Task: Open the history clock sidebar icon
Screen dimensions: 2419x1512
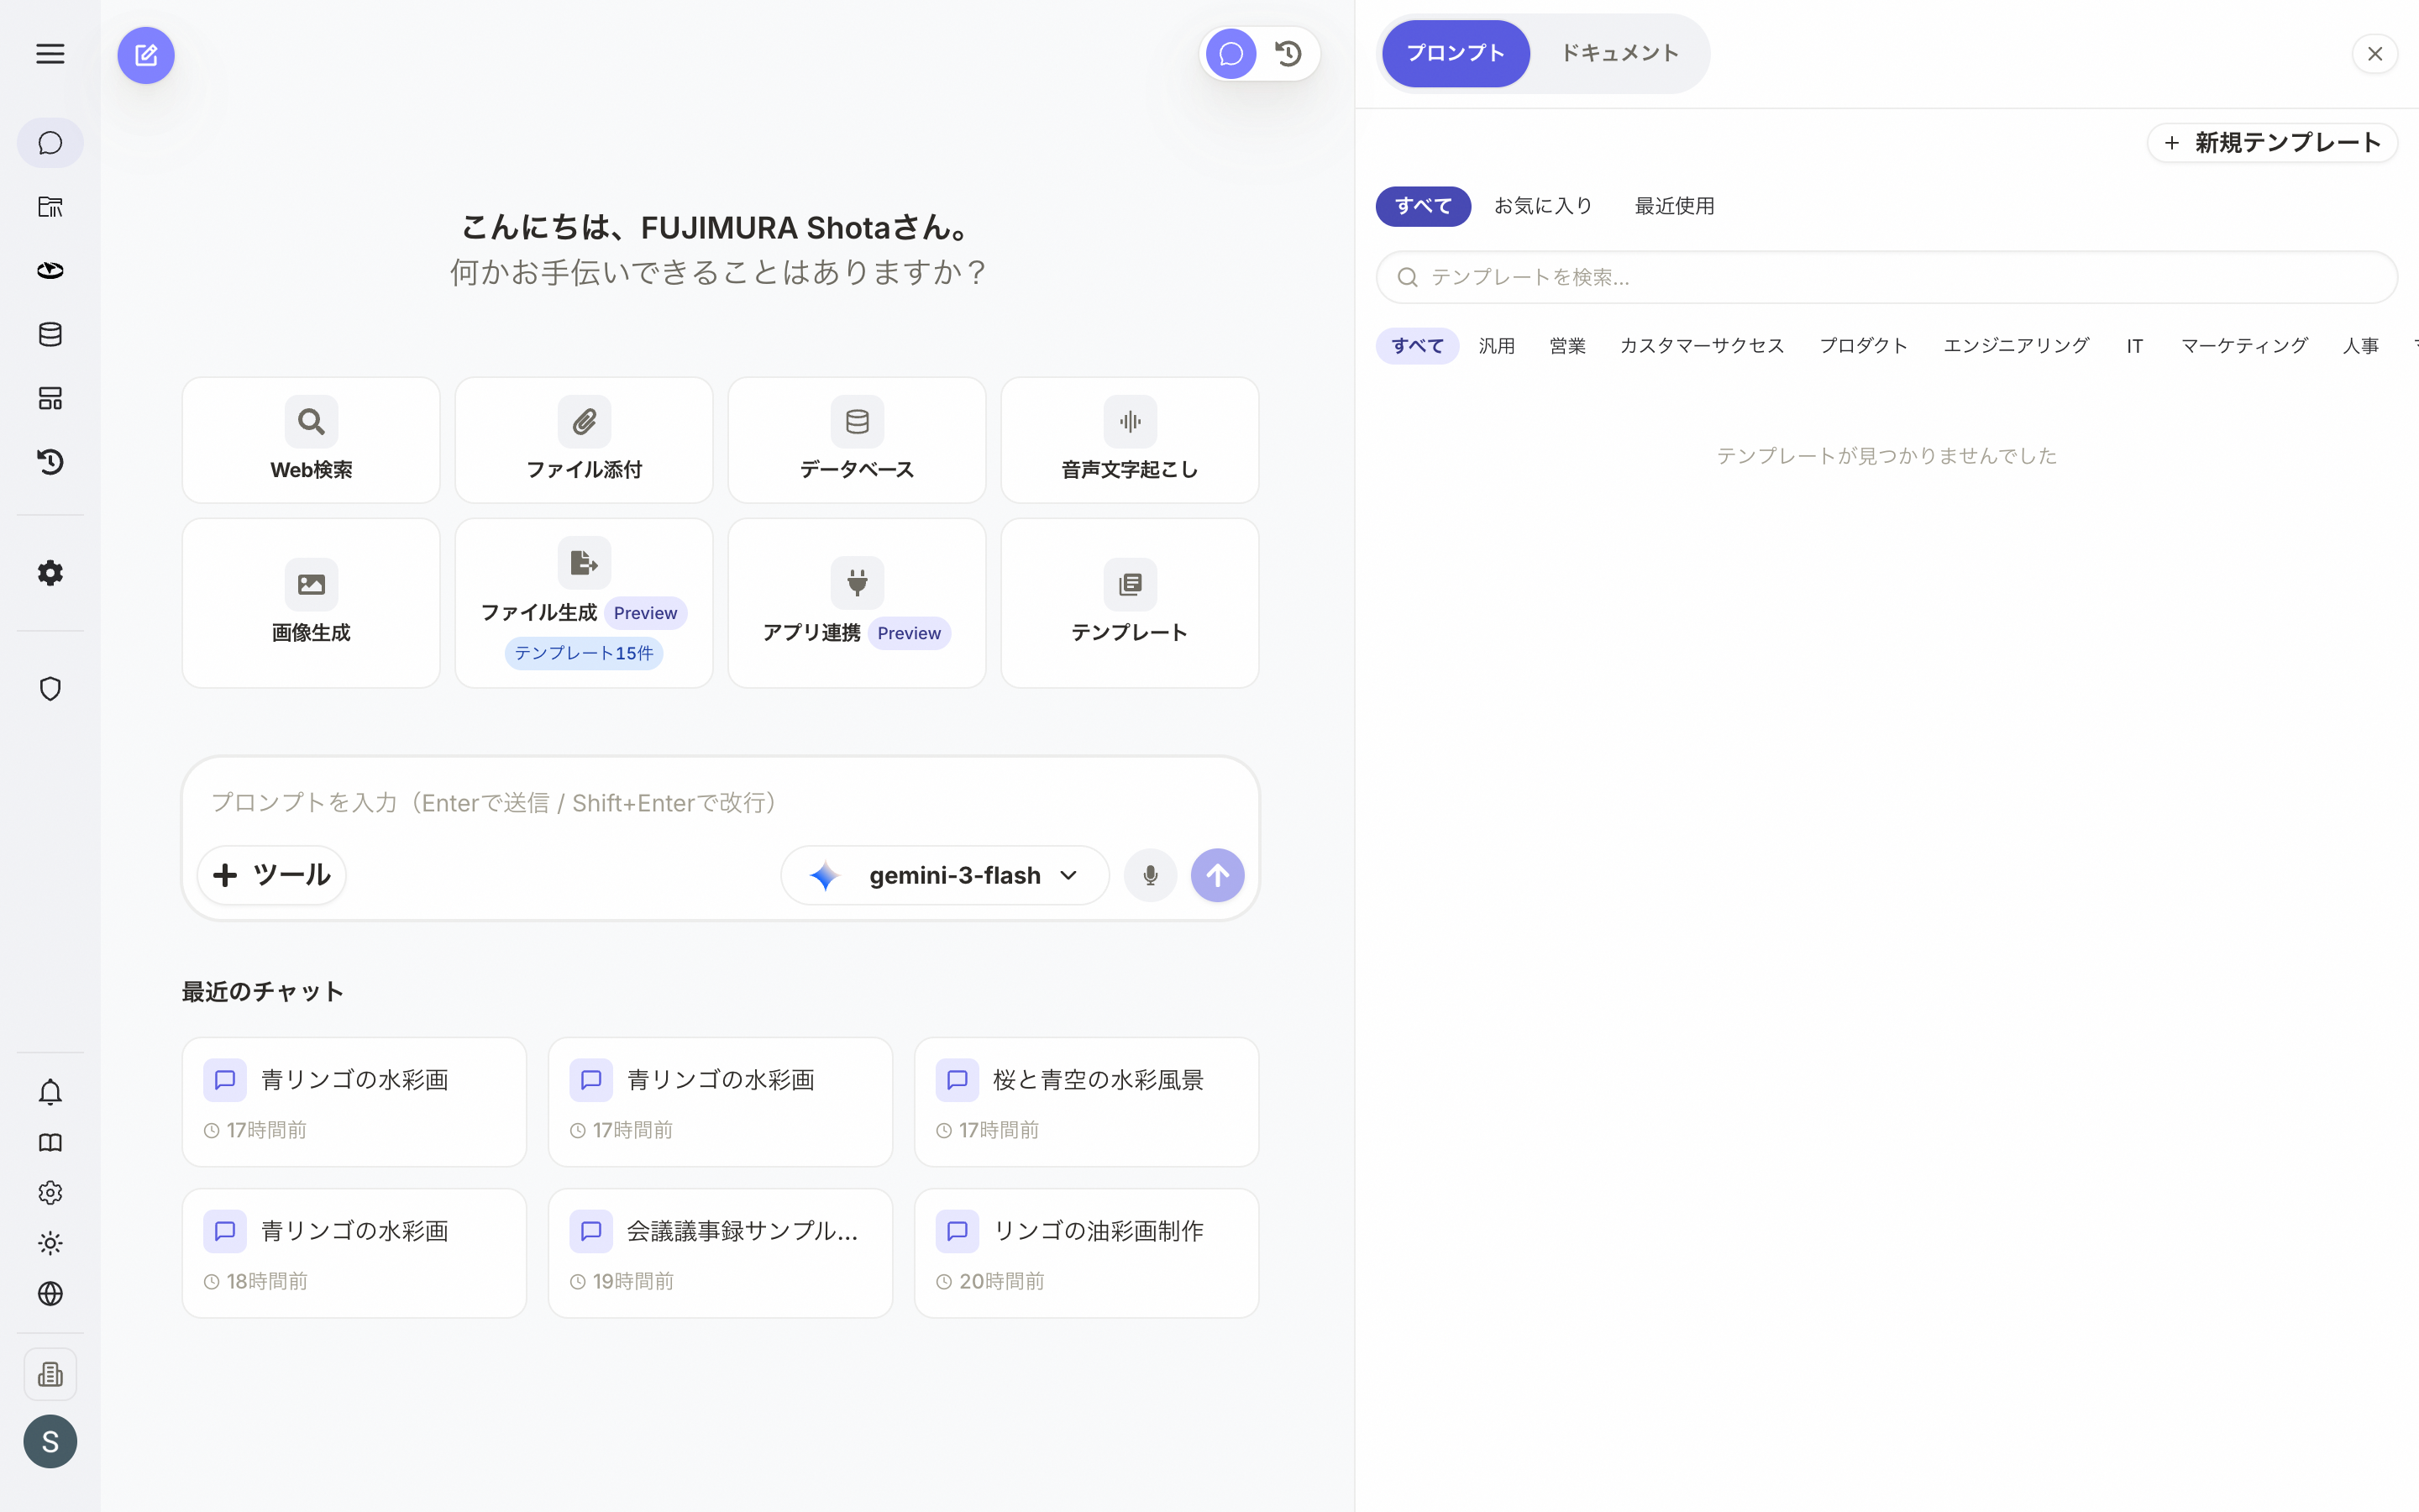Action: coord(50,462)
